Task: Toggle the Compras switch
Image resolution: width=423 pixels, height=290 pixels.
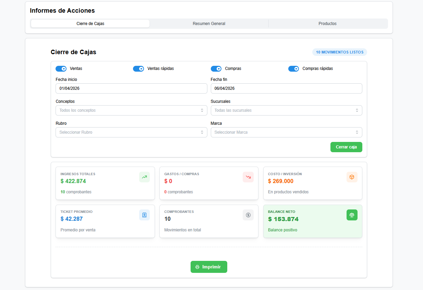Action: click(216, 69)
